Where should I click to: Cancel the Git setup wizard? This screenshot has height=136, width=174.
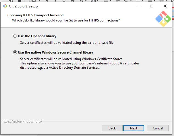tap(158, 128)
